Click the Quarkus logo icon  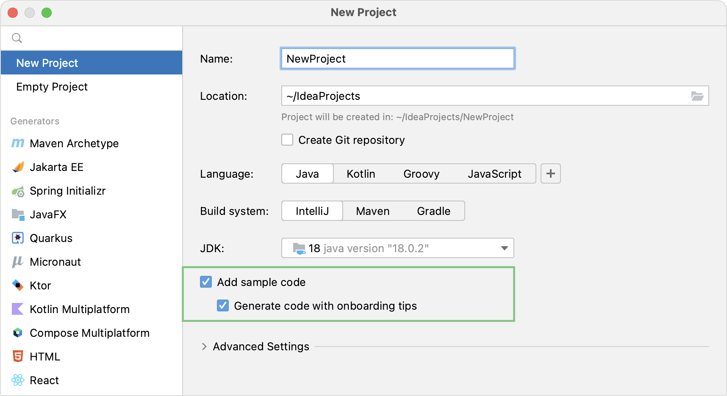click(18, 238)
